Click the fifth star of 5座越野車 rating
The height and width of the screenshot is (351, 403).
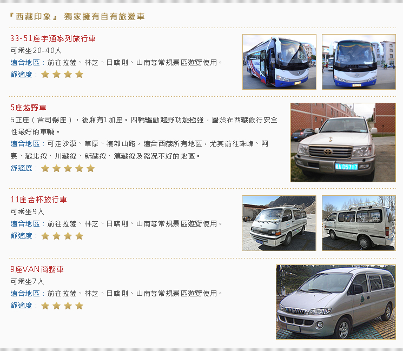pyautogui.click(x=91, y=168)
